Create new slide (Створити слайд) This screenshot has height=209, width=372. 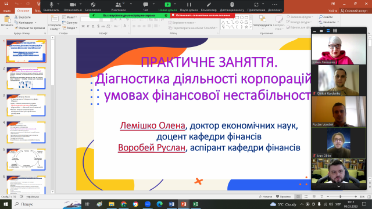(x=55, y=23)
